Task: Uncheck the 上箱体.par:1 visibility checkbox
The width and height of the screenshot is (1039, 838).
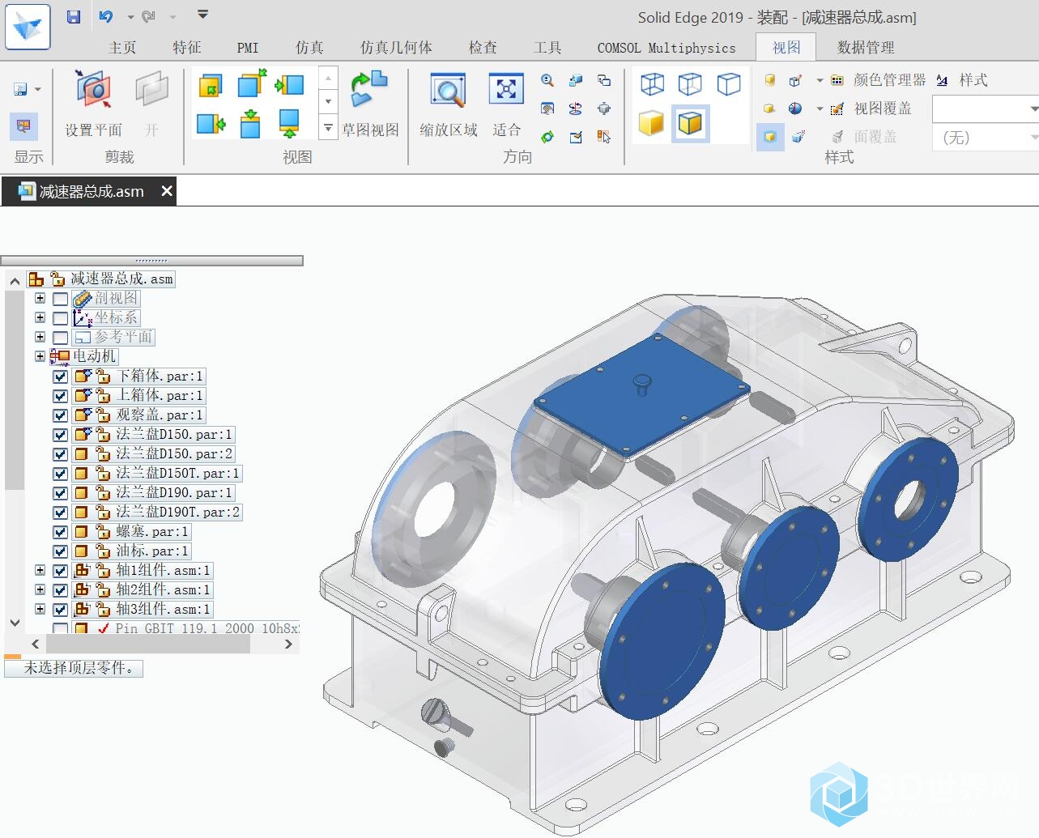Action: 60,396
